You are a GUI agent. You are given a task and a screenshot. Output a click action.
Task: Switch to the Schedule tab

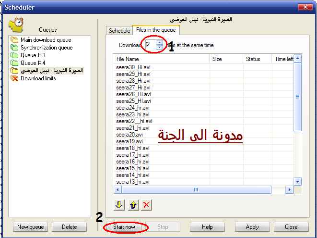[x=119, y=31]
